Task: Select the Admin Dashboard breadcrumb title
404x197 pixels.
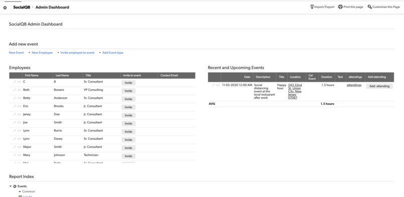Action: 52,7
